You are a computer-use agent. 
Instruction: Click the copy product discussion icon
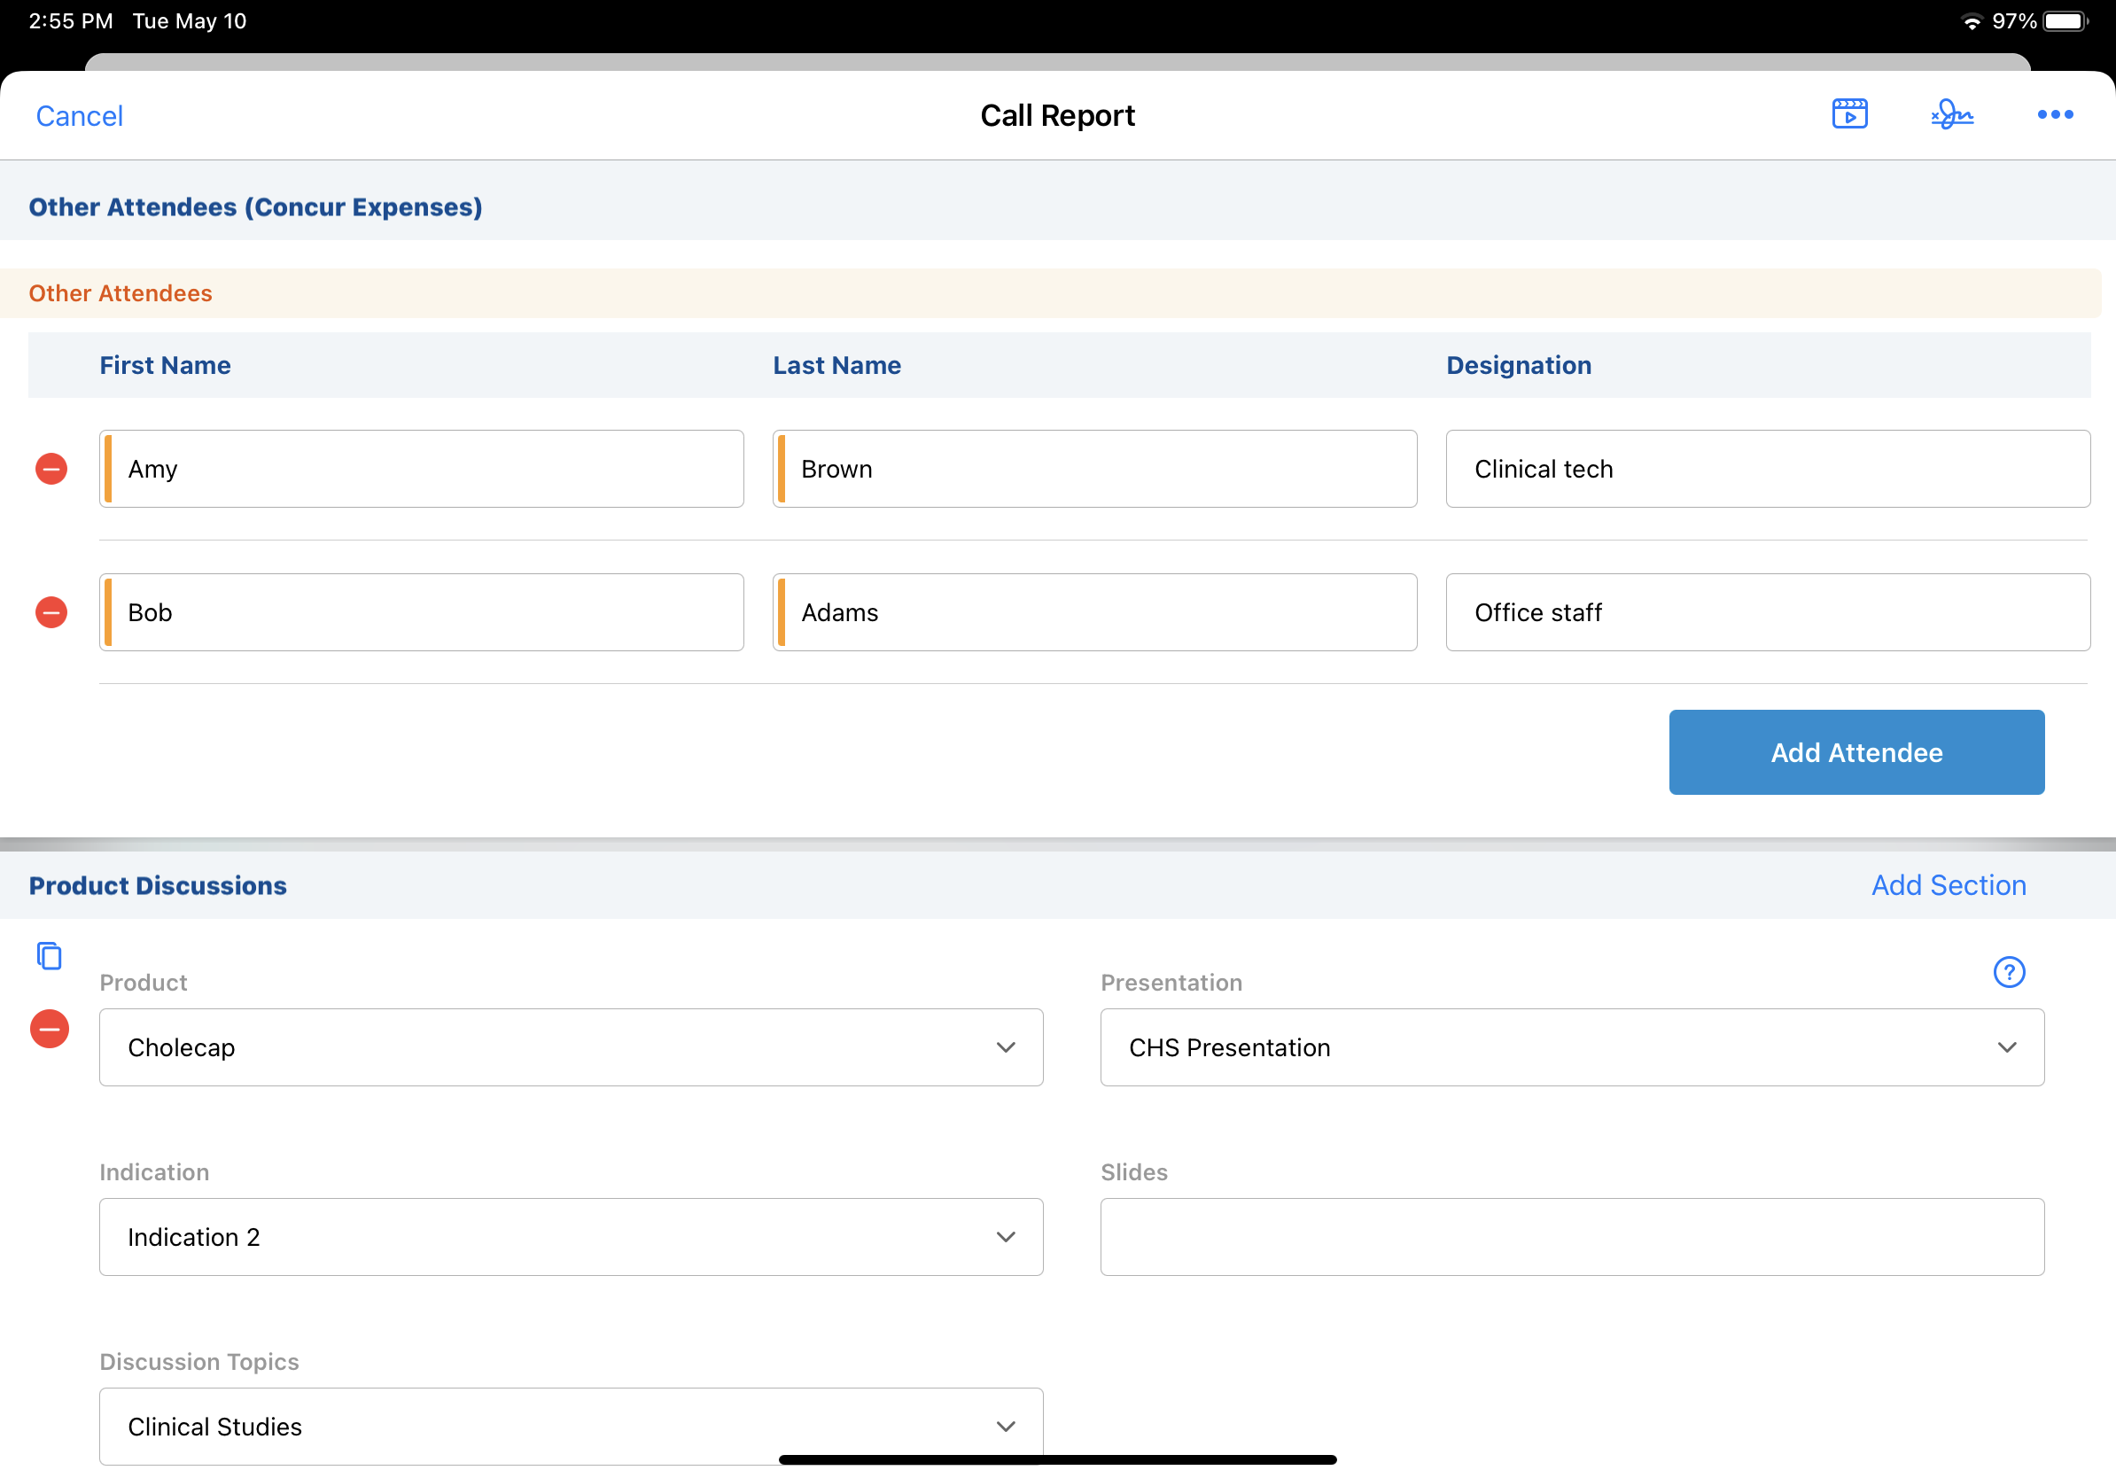coord(49,955)
